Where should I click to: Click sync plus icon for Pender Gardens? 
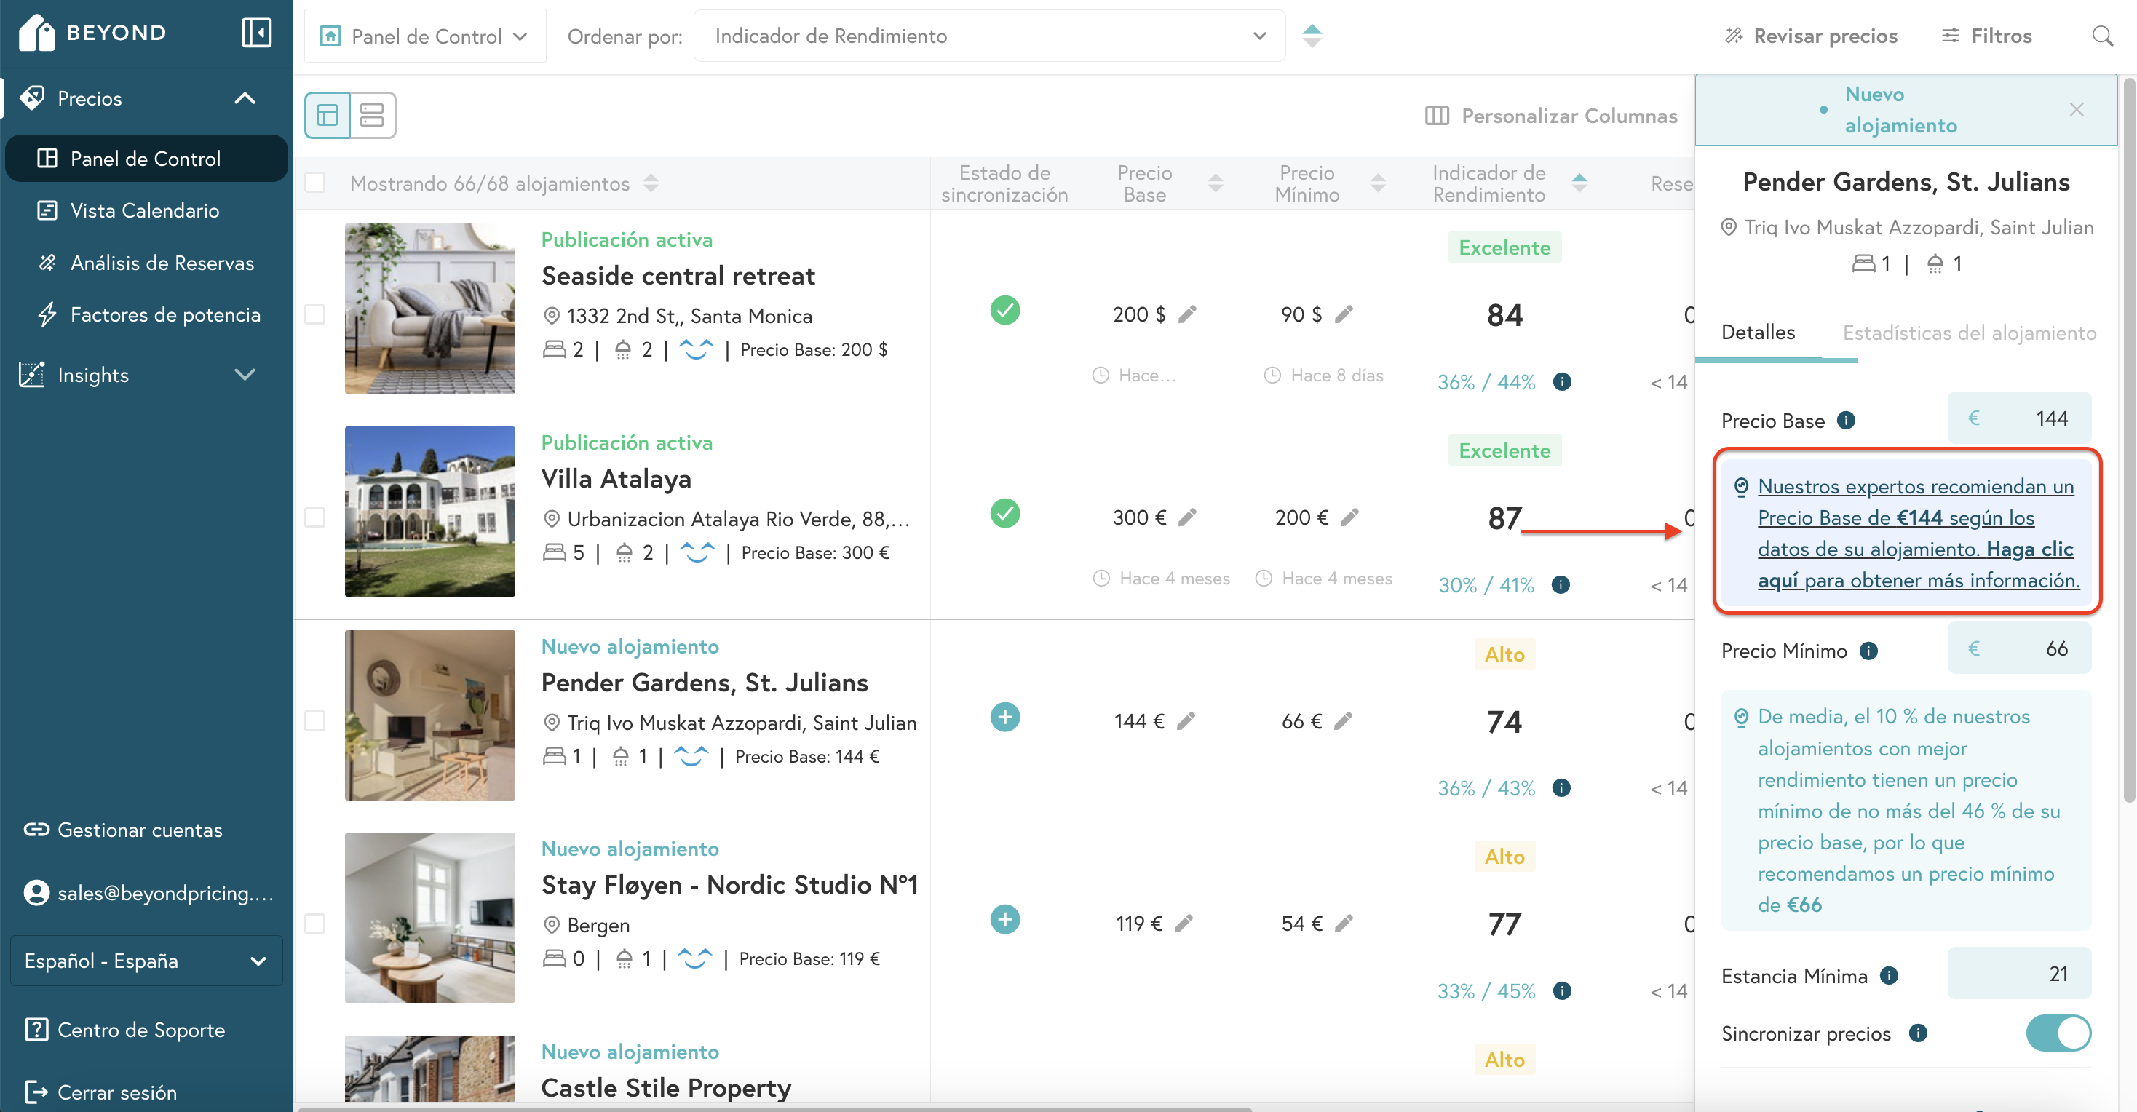tap(1004, 718)
